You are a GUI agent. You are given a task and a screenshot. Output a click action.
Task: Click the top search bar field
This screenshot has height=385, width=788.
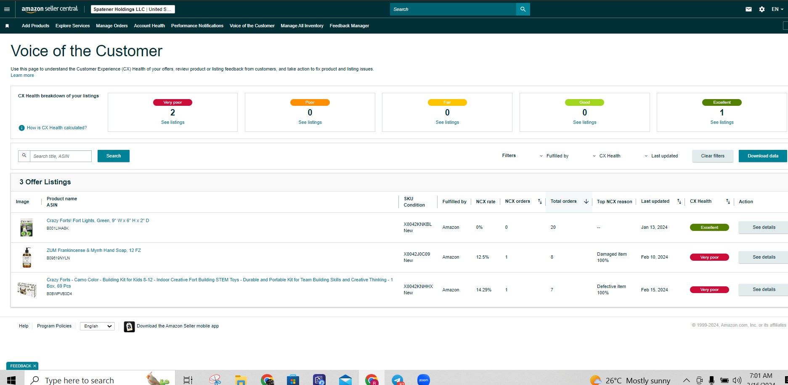[x=453, y=9]
